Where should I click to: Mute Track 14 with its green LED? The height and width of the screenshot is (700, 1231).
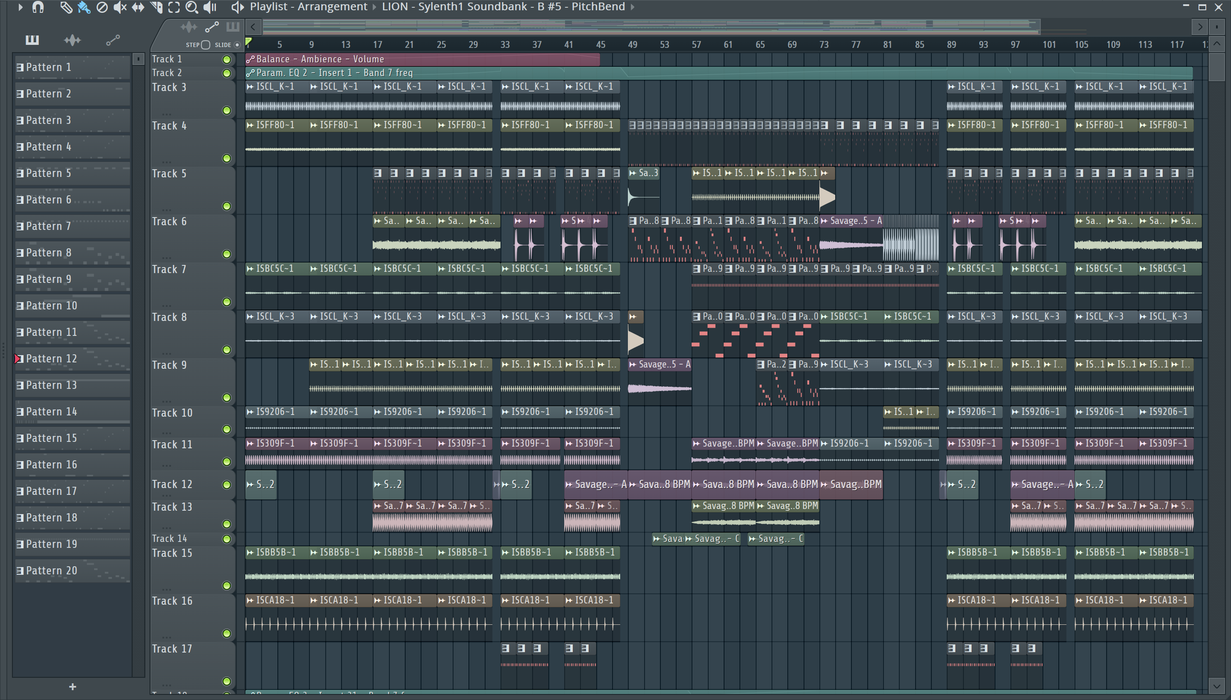point(227,539)
